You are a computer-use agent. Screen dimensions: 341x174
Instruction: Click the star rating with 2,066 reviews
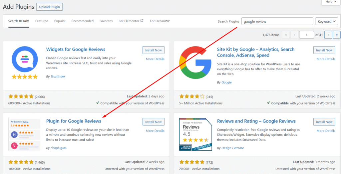(21, 96)
